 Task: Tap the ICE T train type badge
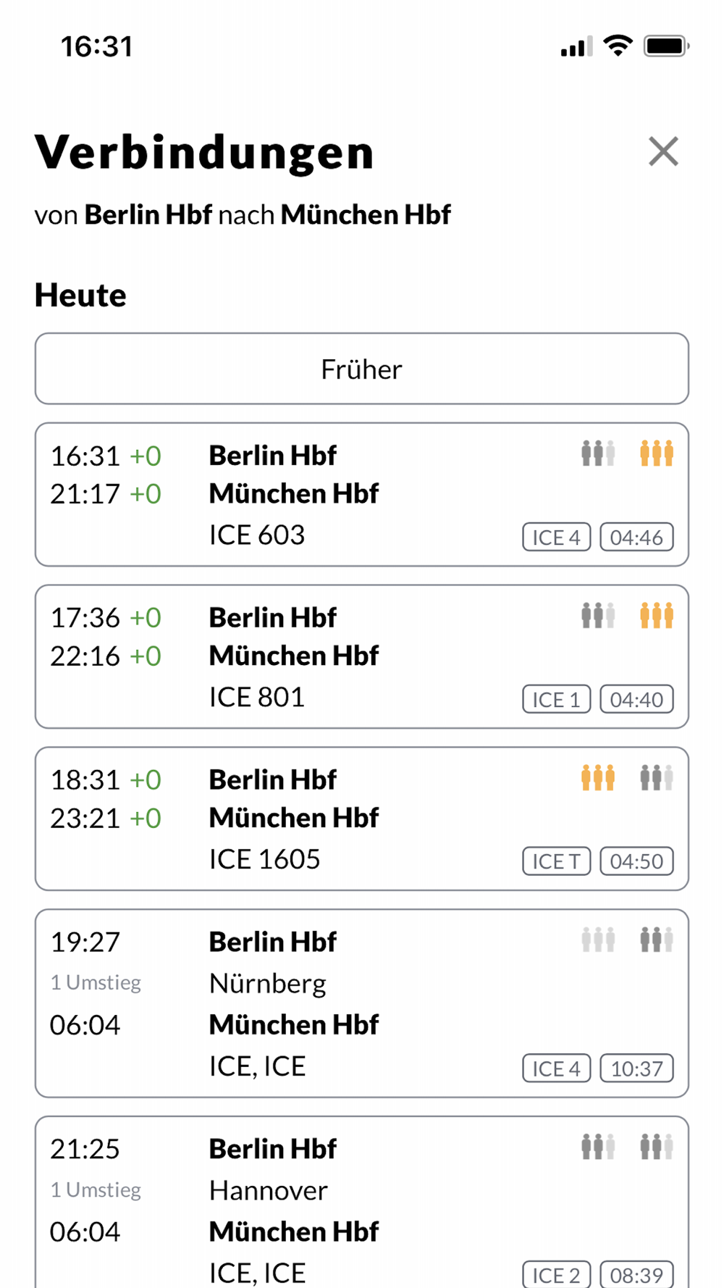coord(556,861)
